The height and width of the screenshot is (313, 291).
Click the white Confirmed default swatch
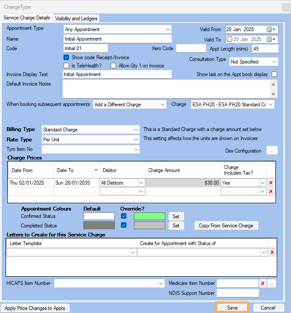pyautogui.click(x=99, y=216)
